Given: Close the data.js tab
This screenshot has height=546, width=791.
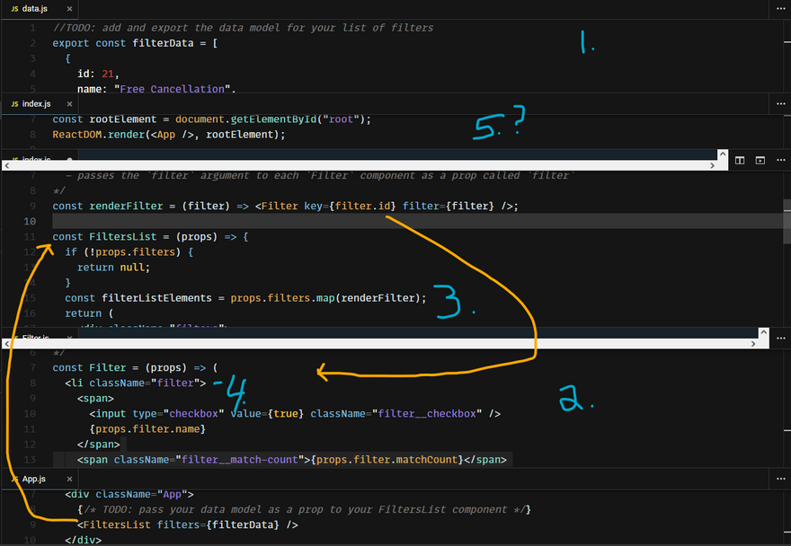Looking at the screenshot, I should pyautogui.click(x=69, y=8).
